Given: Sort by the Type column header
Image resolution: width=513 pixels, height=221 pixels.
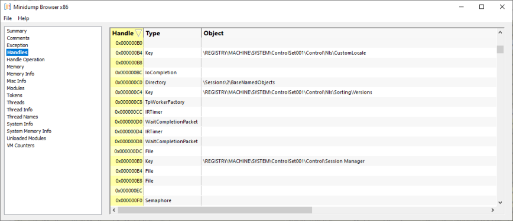Looking at the screenshot, I should click(x=173, y=33).
